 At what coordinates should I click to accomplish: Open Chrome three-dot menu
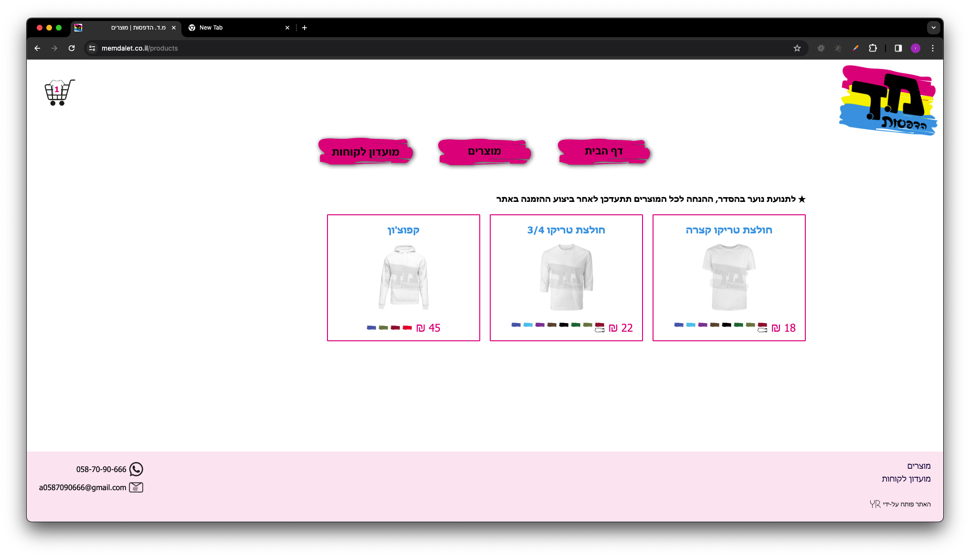[933, 48]
